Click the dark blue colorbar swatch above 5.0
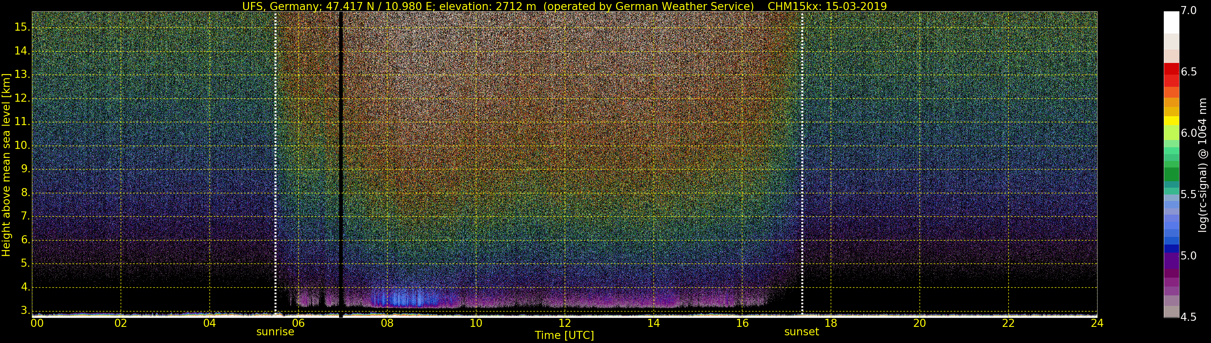Viewport: 1211px width, 343px height. 1171,249
